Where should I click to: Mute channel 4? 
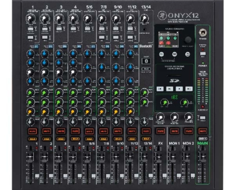(x=75, y=131)
